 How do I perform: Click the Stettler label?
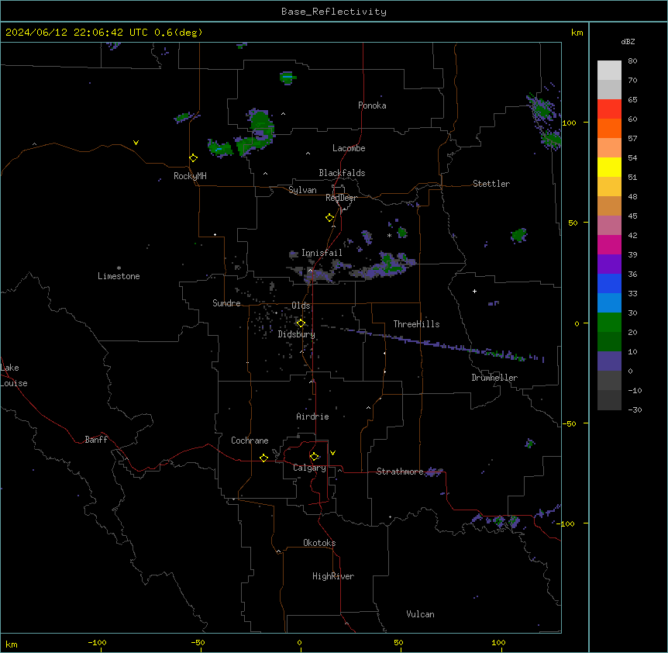pyautogui.click(x=491, y=184)
